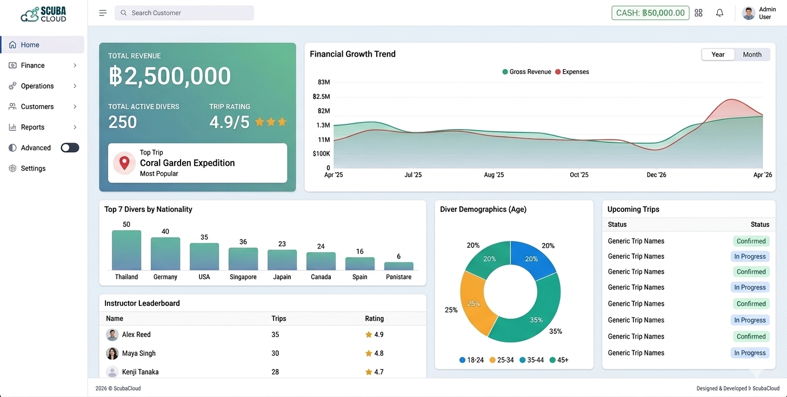Expand the Finance menu chevron
The width and height of the screenshot is (787, 397).
coord(75,65)
